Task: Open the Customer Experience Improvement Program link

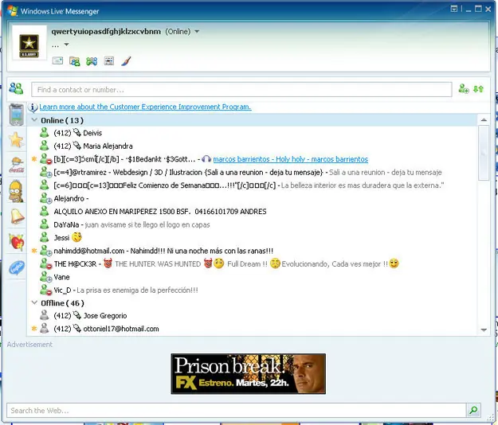Action: pos(145,107)
